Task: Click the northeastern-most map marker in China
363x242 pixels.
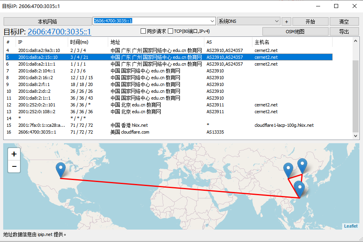Action: coord(302,165)
